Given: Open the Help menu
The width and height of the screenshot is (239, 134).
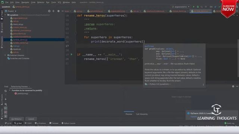Looking at the screenshot, I should (x=74, y=3).
